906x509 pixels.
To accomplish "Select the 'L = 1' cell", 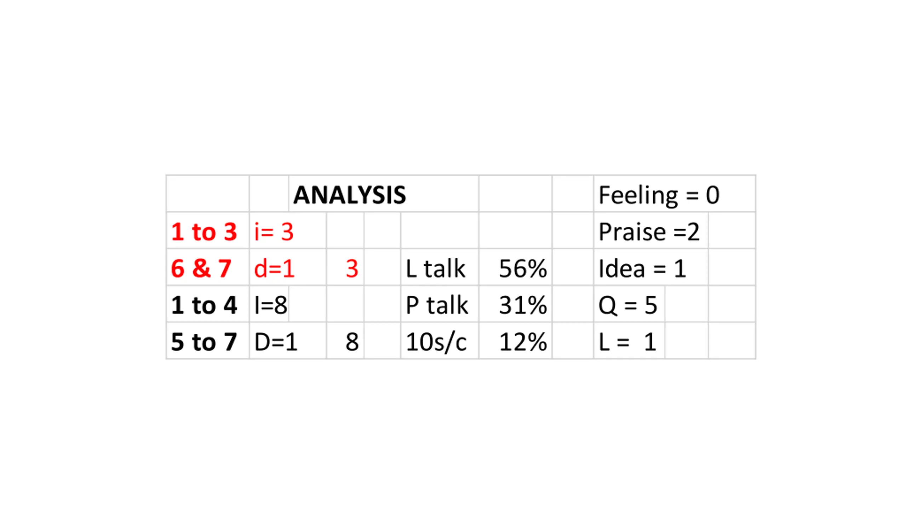I will tap(629, 341).
